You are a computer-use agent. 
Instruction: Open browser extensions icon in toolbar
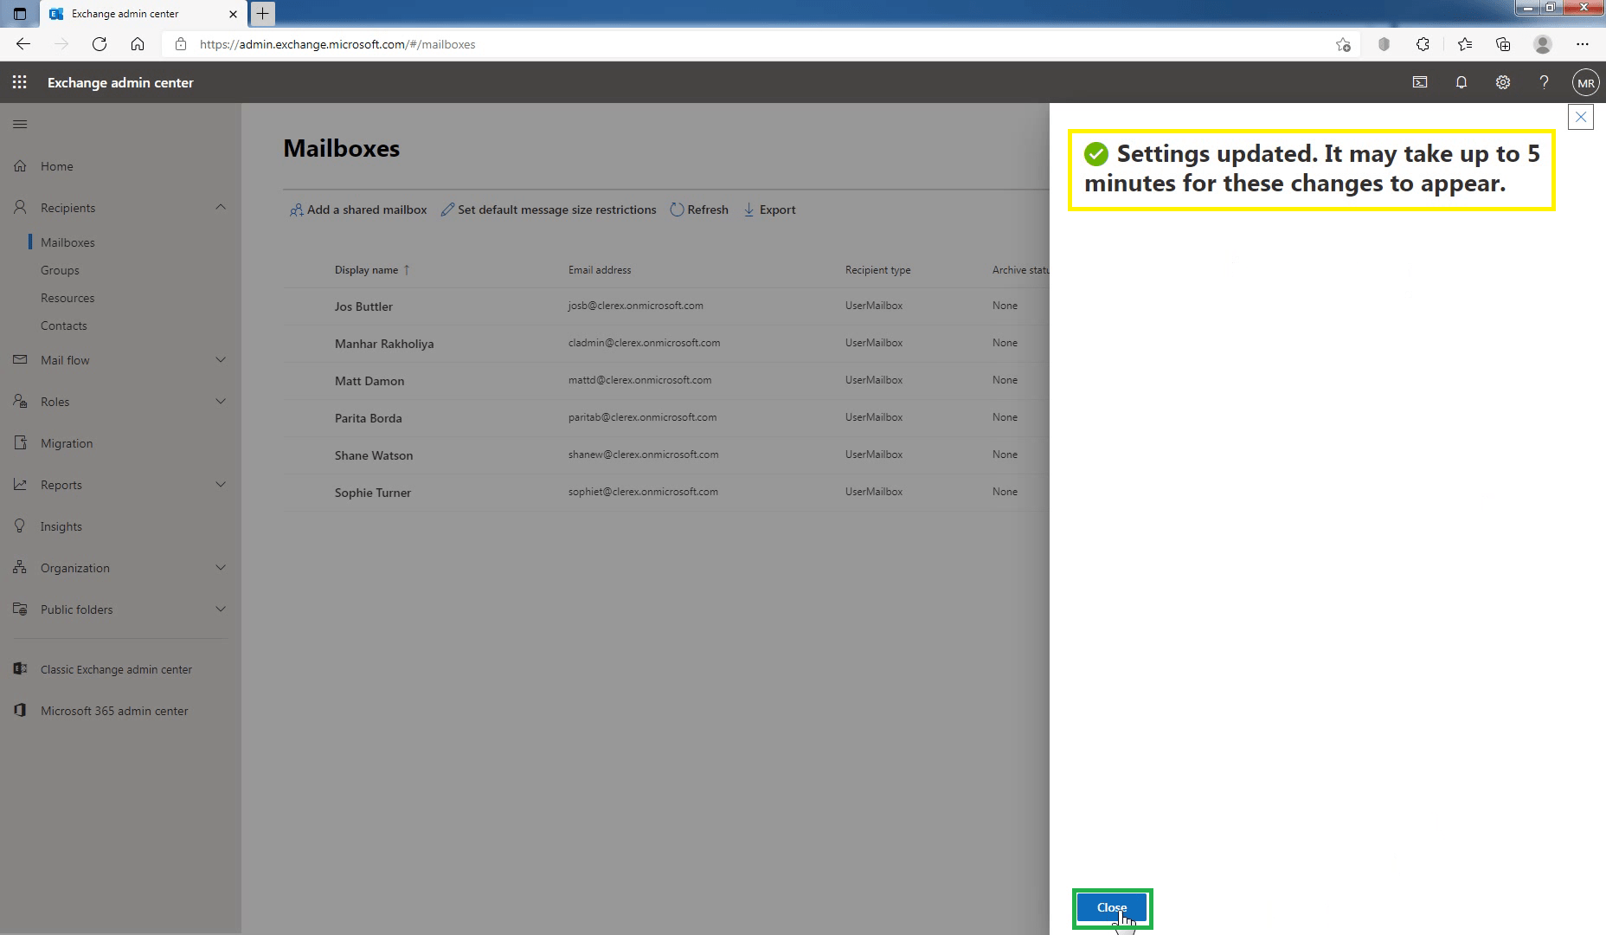1423,44
